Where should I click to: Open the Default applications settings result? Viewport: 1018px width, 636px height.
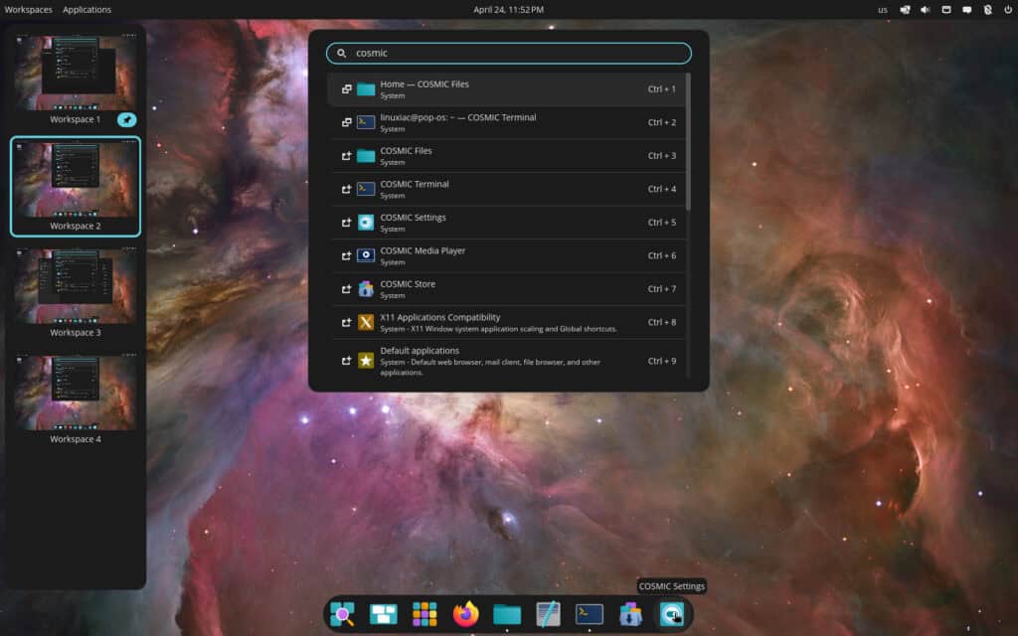pyautogui.click(x=508, y=359)
